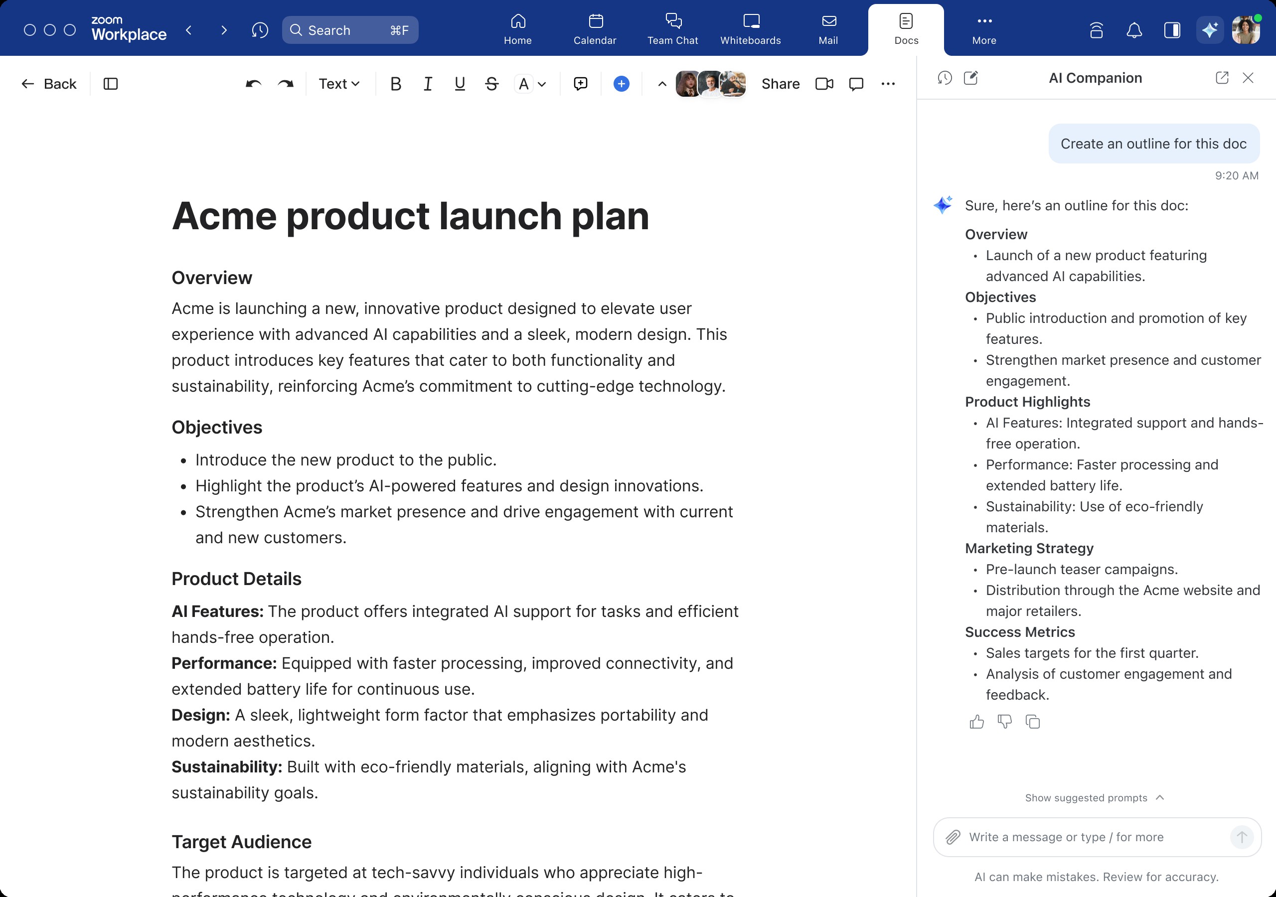Click the add comment icon
Image resolution: width=1276 pixels, height=897 pixels.
click(580, 84)
